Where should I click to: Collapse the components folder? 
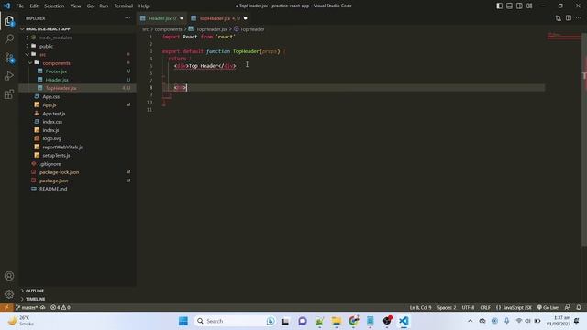click(x=56, y=63)
